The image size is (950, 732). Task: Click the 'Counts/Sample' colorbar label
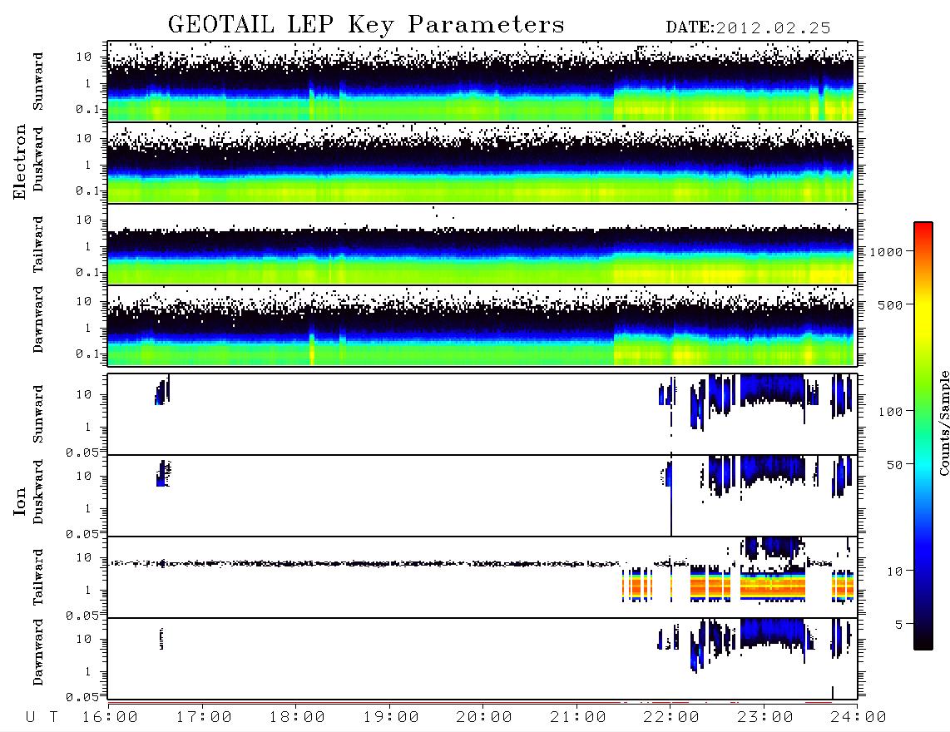tap(943, 423)
